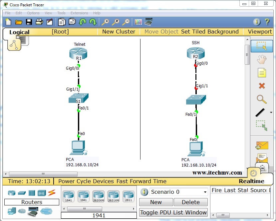
Task: Open the Edit menu
Action: click(x=19, y=13)
